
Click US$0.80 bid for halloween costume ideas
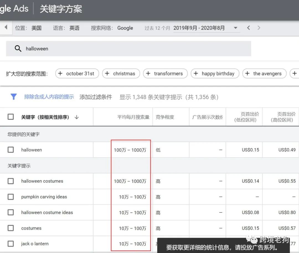(x=287, y=212)
